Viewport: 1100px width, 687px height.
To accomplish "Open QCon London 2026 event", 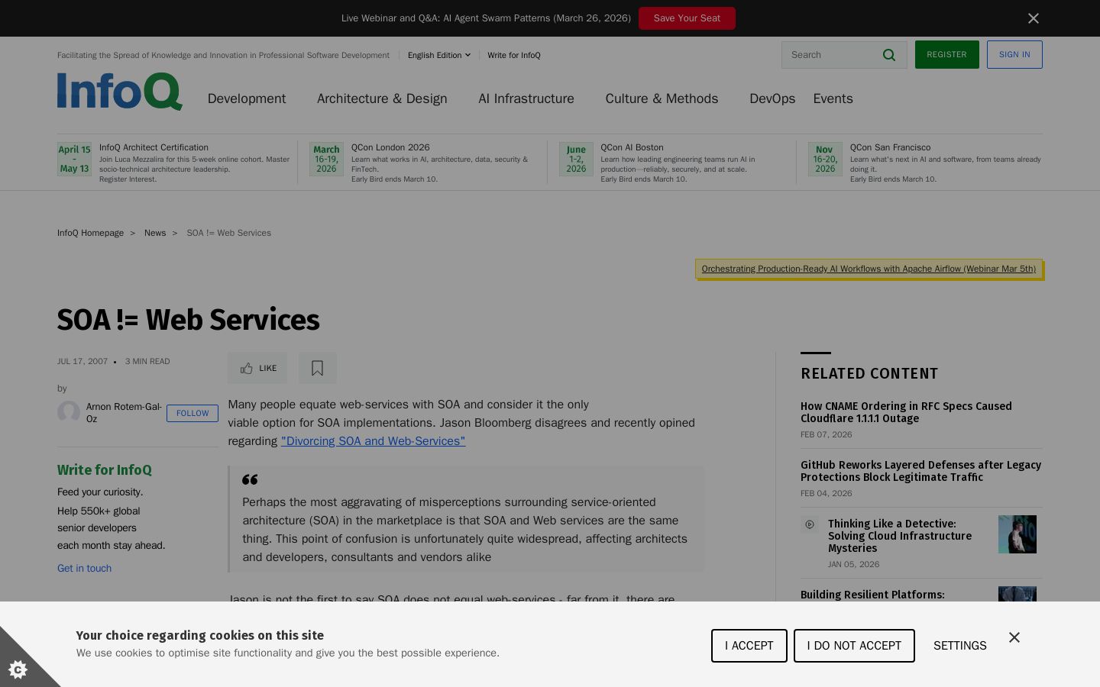I will click(x=390, y=147).
